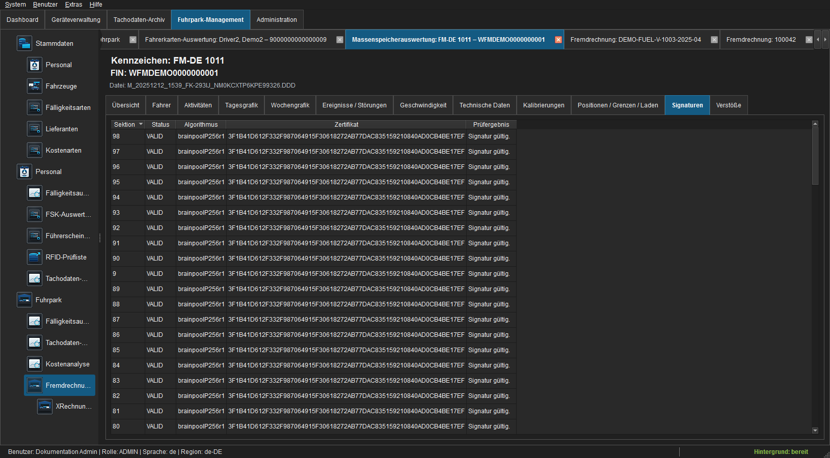Viewport: 830px width, 458px height.
Task: Click table scrollbar up arrow
Action: click(815, 124)
